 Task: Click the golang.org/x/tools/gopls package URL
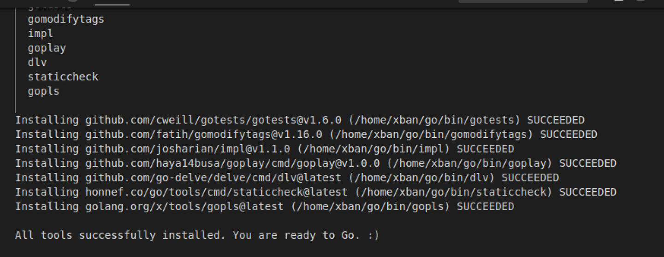tap(184, 206)
